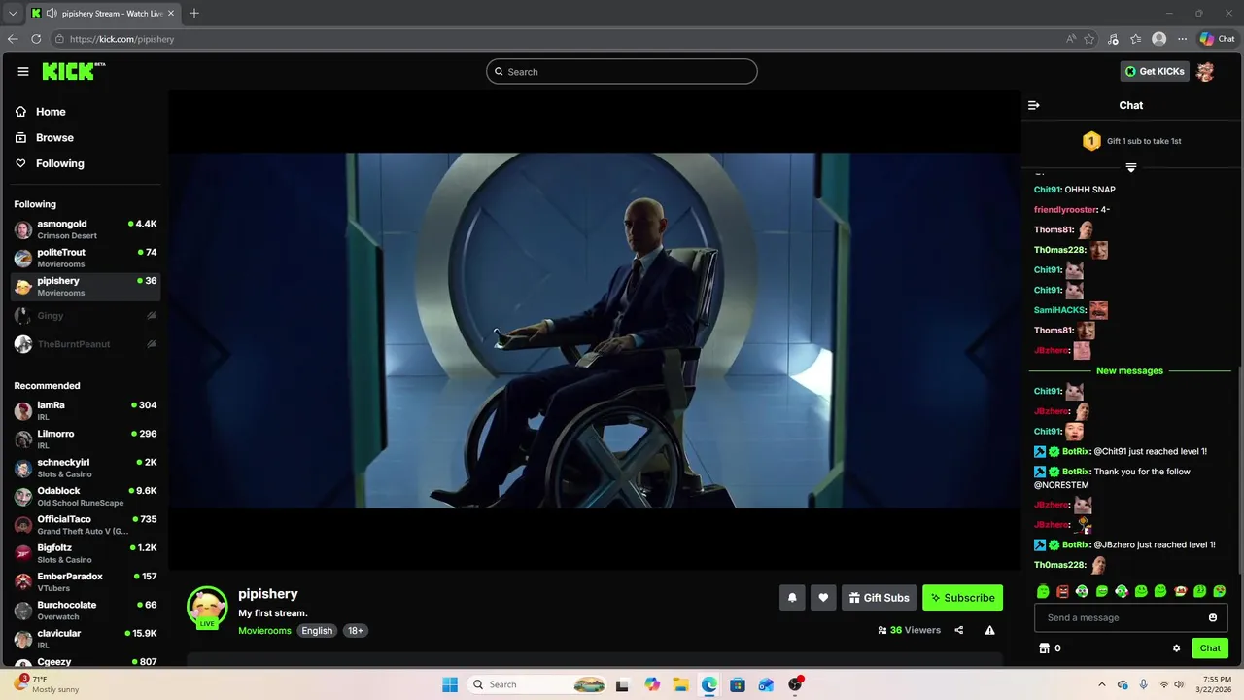Open asmongold channel in Following
Image resolution: width=1244 pixels, height=700 pixels.
point(86,229)
